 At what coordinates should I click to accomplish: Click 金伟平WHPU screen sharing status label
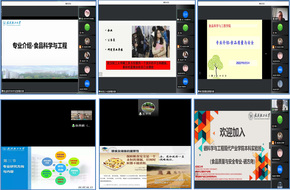pyautogui.click(x=13, y=91)
